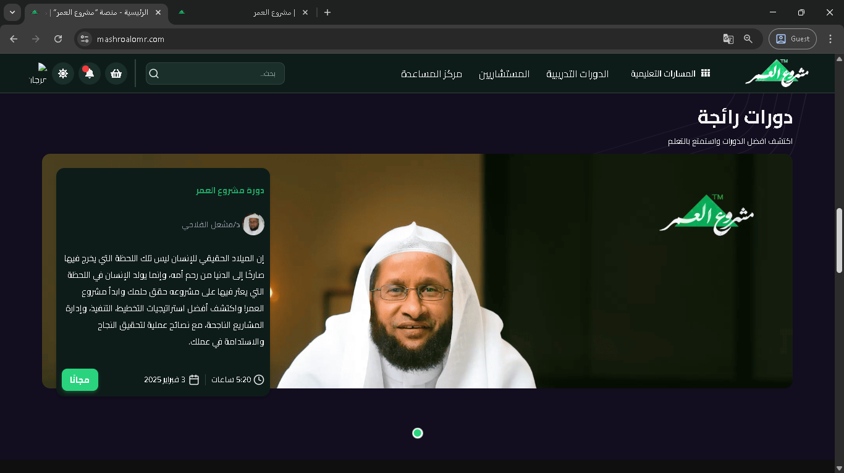This screenshot has width=844, height=473.
Task: Open the shopping basket icon
Action: (116, 73)
